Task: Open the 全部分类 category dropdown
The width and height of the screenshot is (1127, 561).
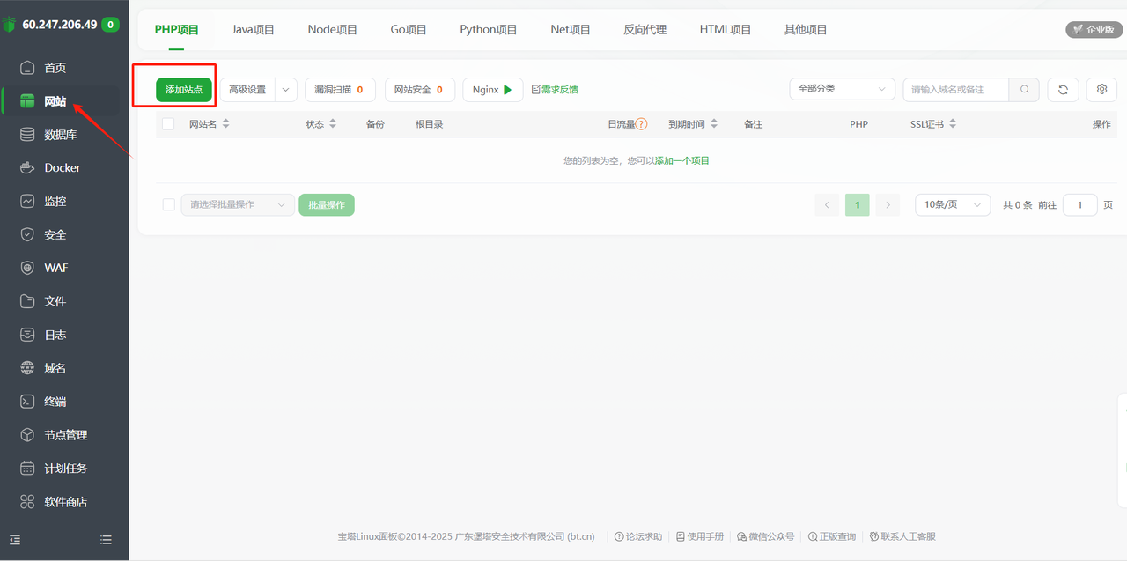Action: [842, 89]
